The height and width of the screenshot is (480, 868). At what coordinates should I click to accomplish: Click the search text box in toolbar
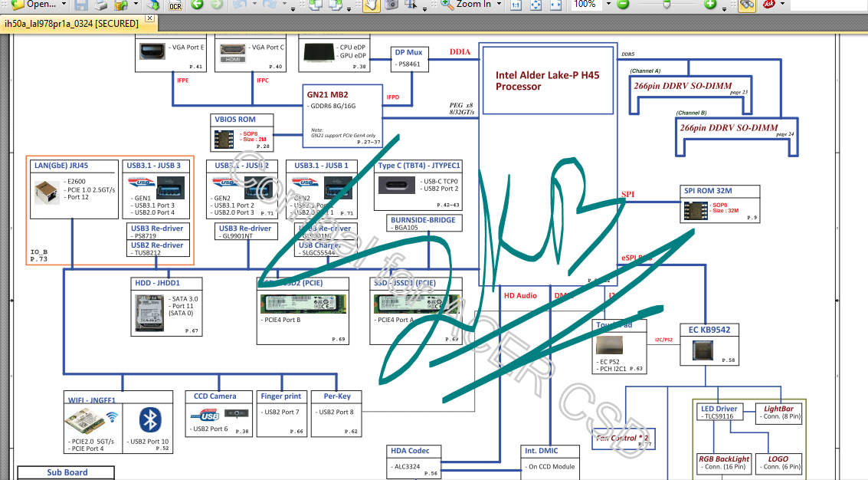tap(828, 5)
